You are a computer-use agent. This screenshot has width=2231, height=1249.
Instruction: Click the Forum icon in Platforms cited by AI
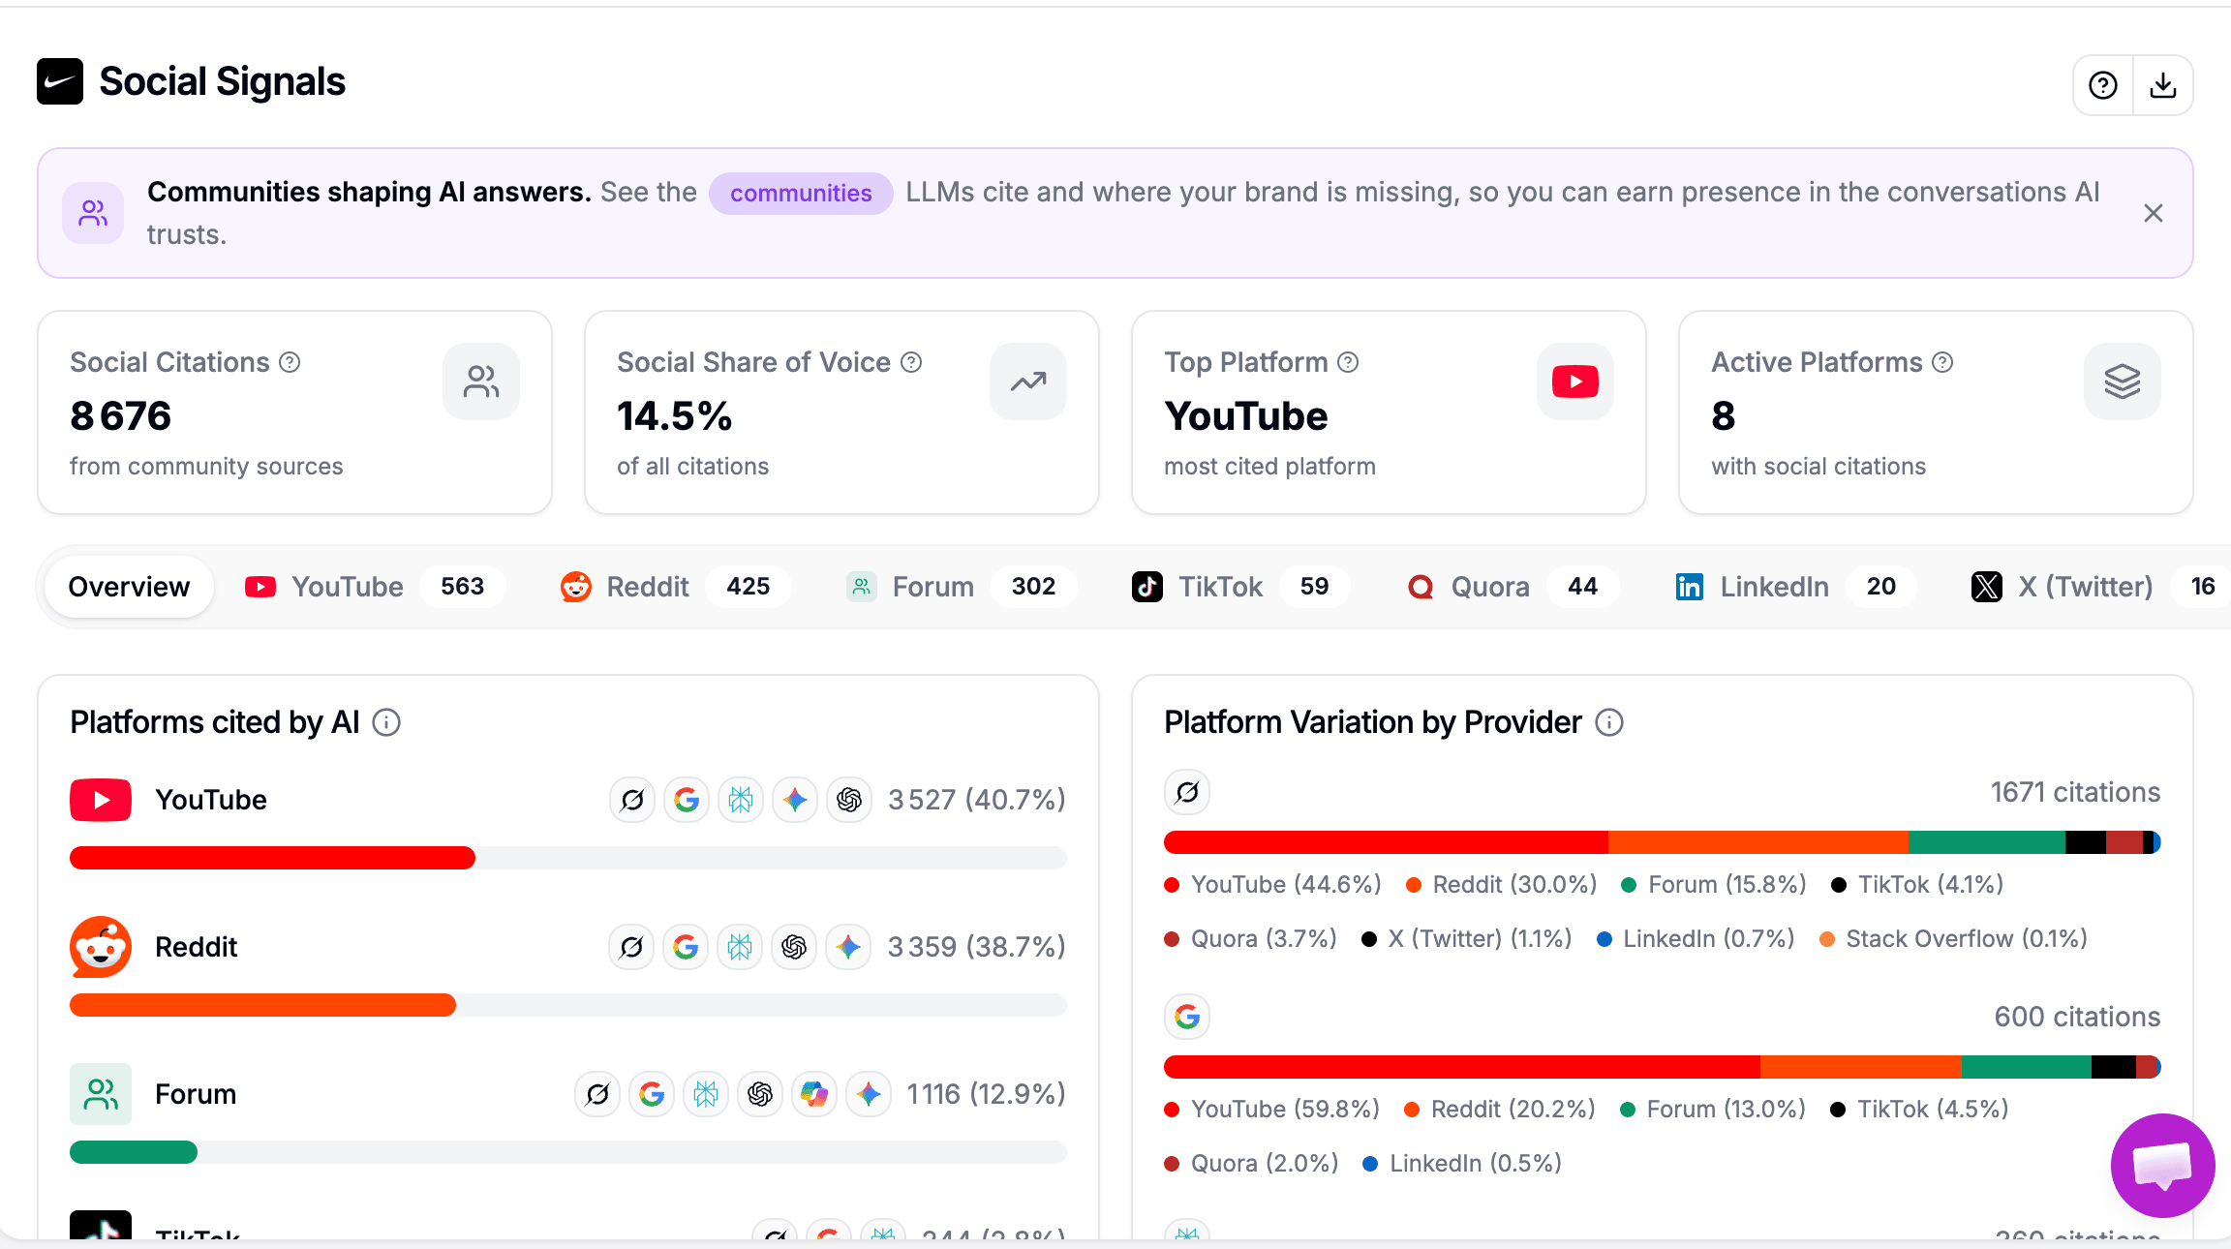(x=101, y=1094)
